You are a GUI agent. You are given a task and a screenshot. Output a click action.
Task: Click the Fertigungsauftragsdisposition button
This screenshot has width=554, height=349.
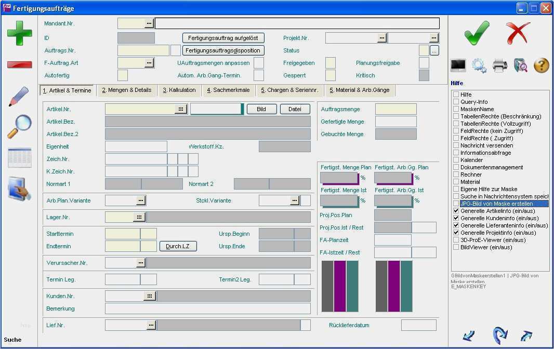(223, 50)
